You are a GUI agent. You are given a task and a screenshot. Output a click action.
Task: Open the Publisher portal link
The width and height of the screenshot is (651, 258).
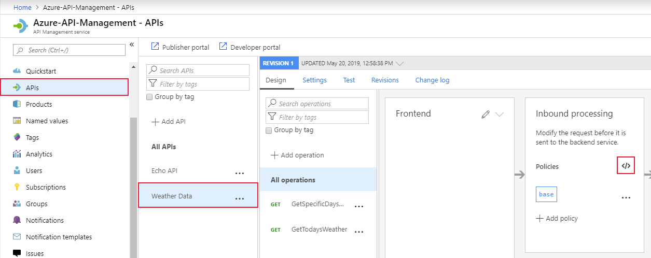(x=186, y=47)
